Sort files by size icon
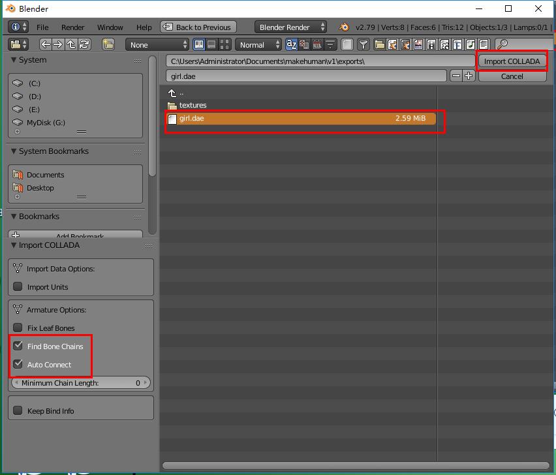The image size is (556, 475). 330,44
